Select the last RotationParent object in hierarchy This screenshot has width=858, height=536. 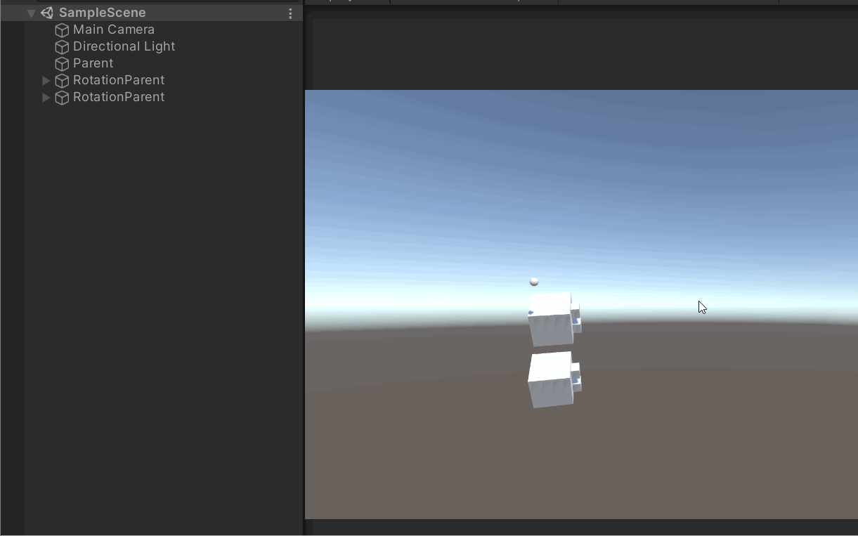click(x=119, y=97)
